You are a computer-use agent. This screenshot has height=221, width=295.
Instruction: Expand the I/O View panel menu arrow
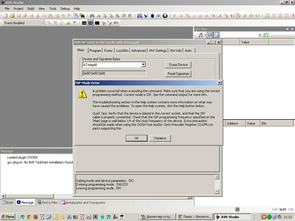(287, 29)
